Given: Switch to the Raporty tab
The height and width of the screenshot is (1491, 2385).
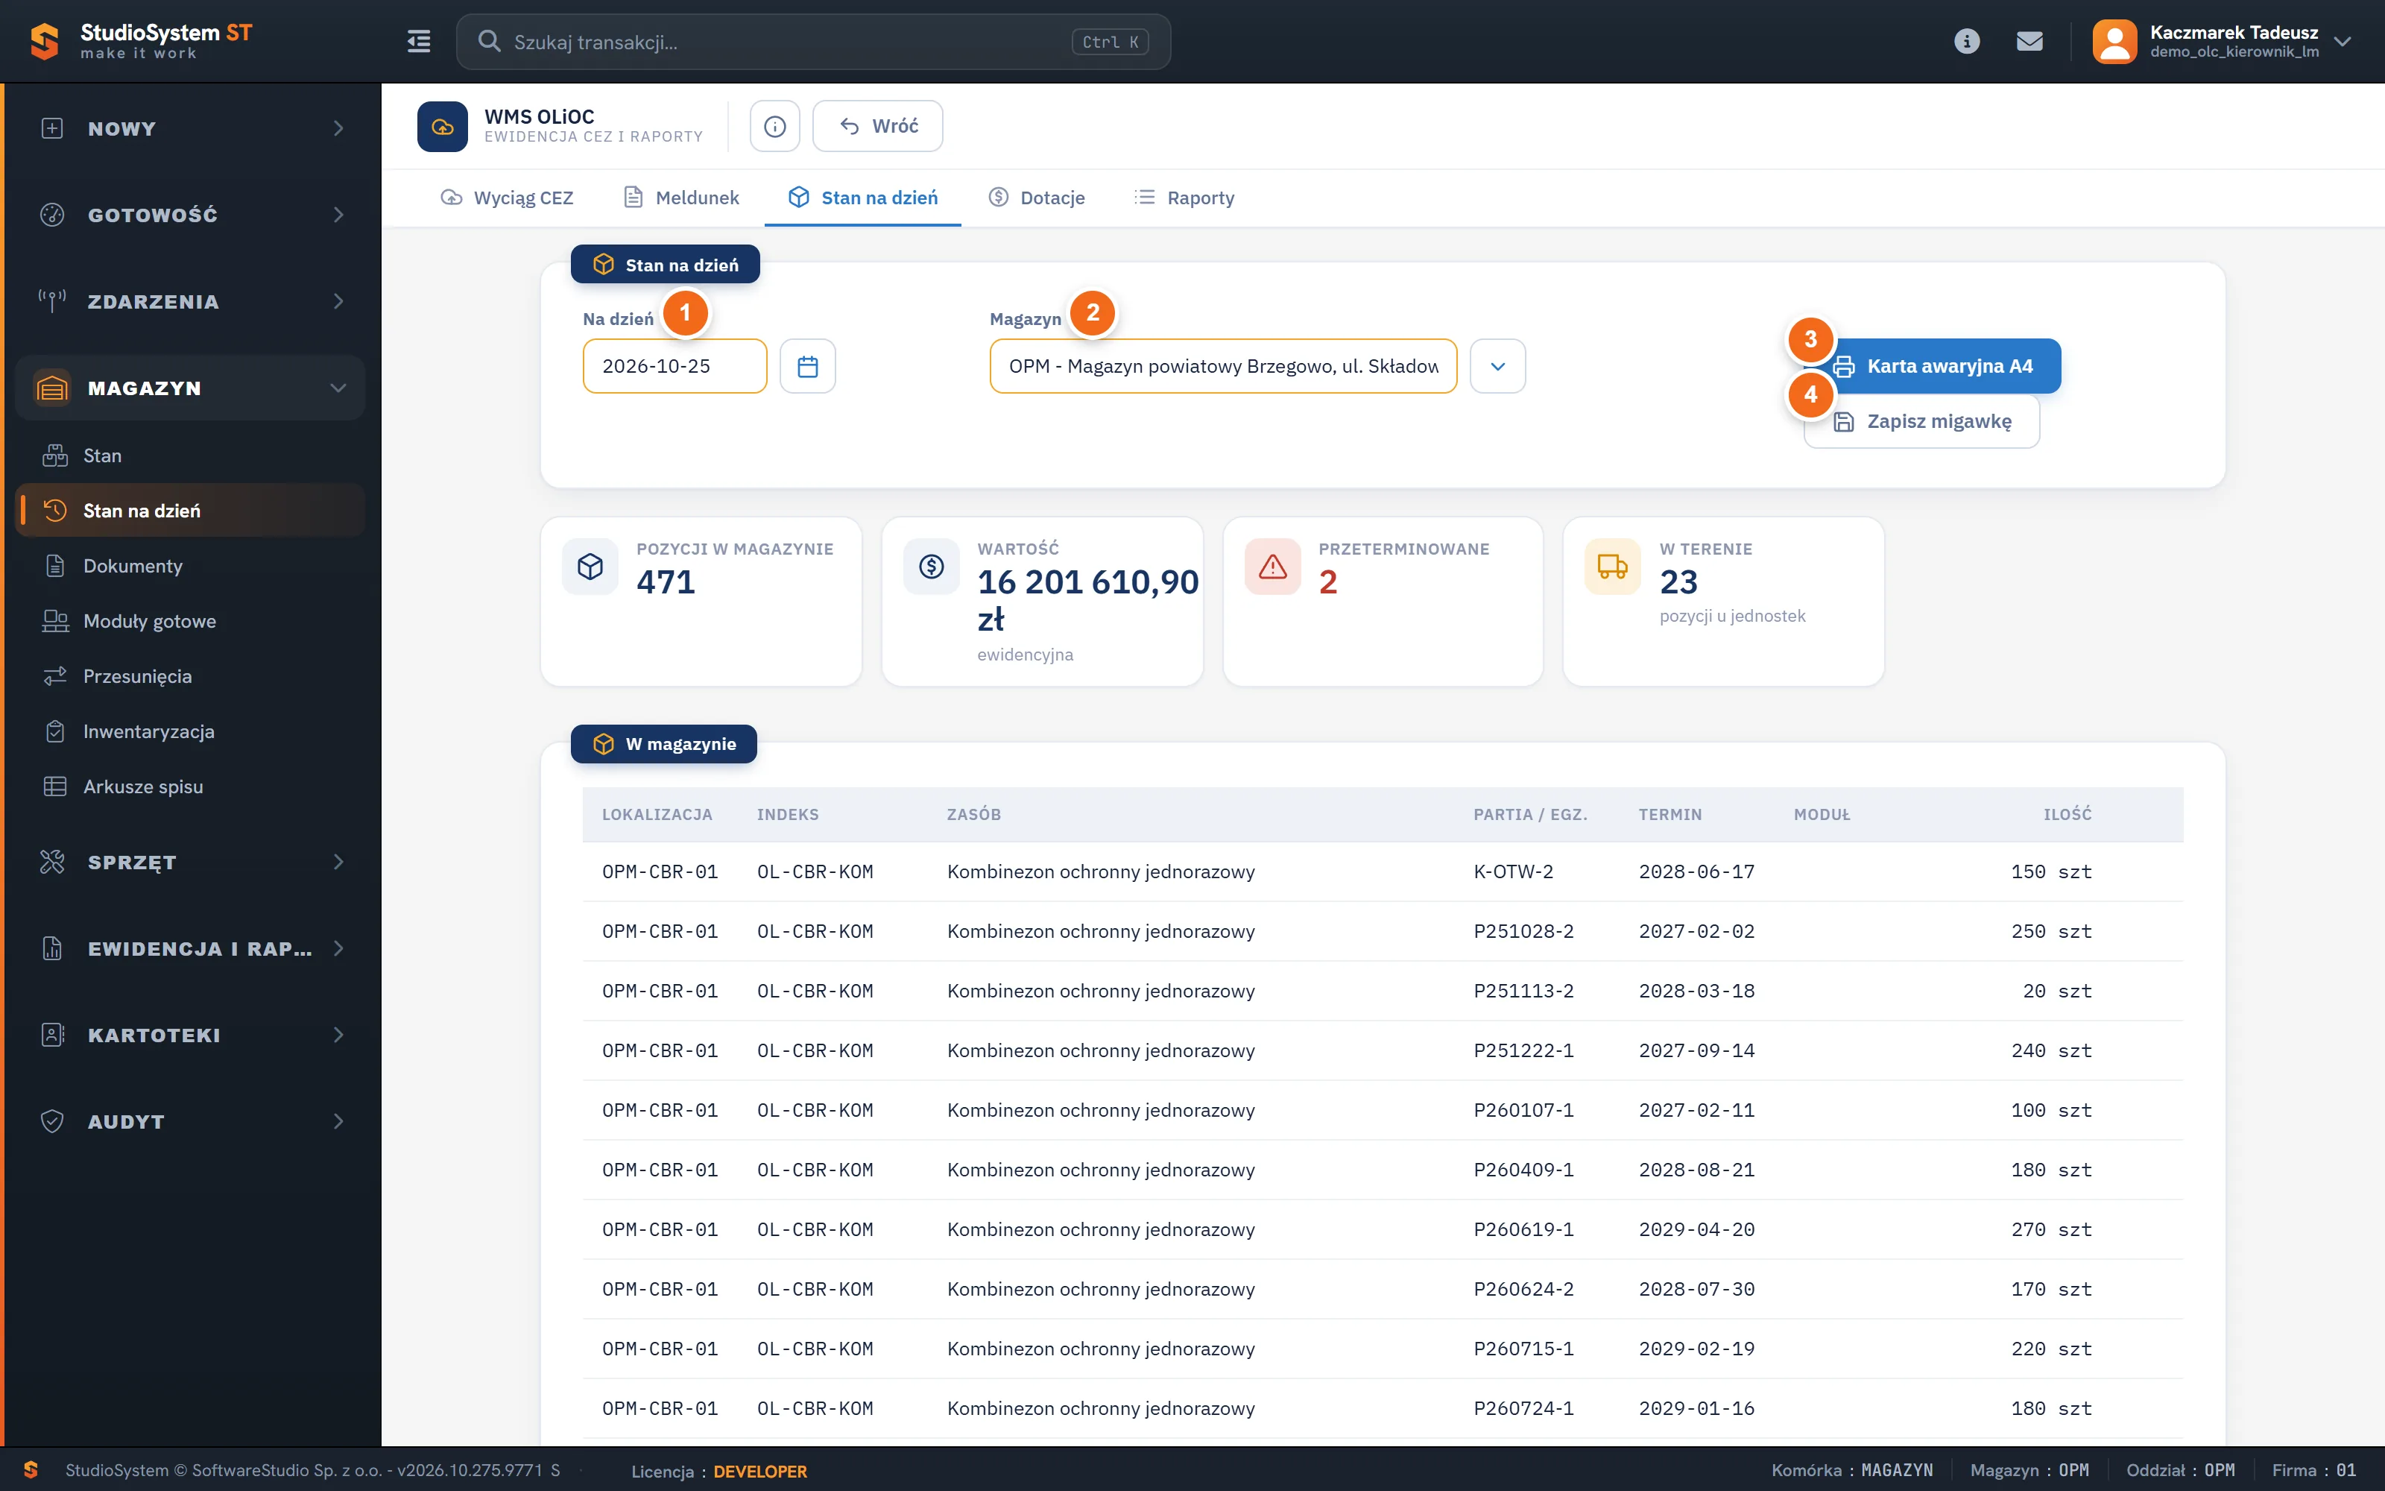Looking at the screenshot, I should pos(1184,198).
